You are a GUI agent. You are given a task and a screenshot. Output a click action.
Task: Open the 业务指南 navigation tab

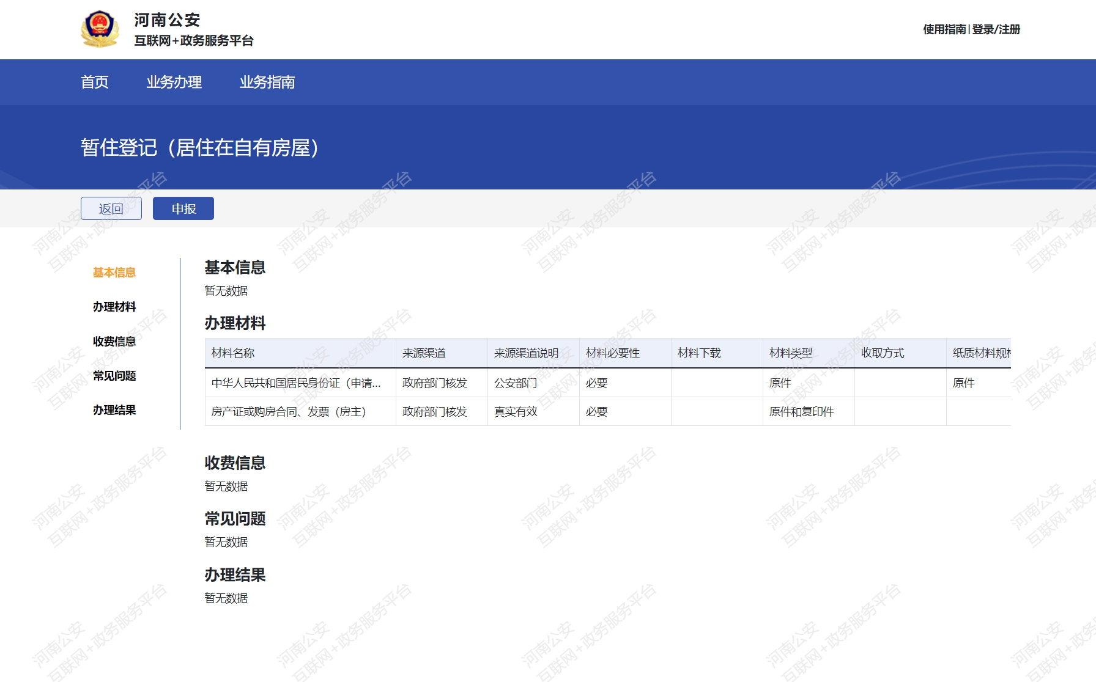tap(267, 82)
